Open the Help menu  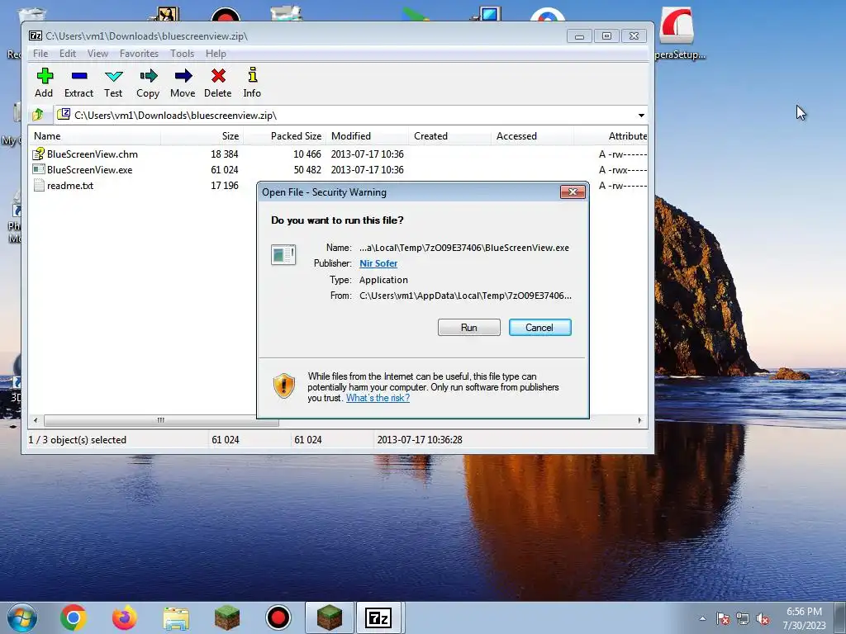(x=216, y=54)
